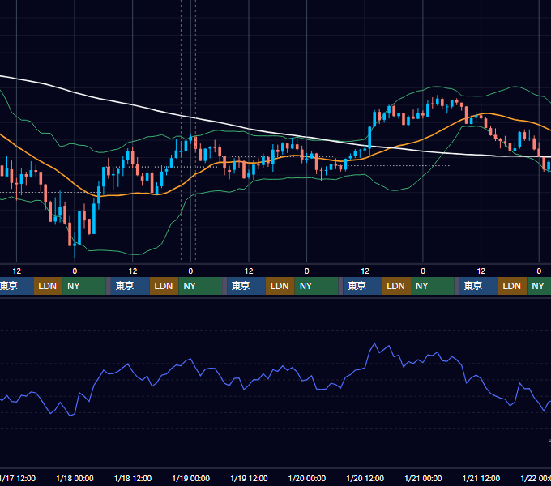
Task: Select the 東京 session block for 1/19
Action: pos(246,286)
